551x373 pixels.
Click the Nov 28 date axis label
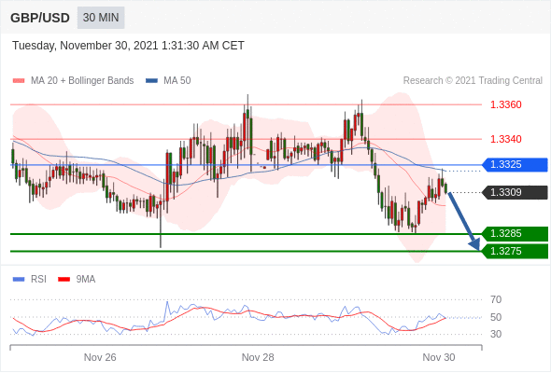[x=258, y=357]
